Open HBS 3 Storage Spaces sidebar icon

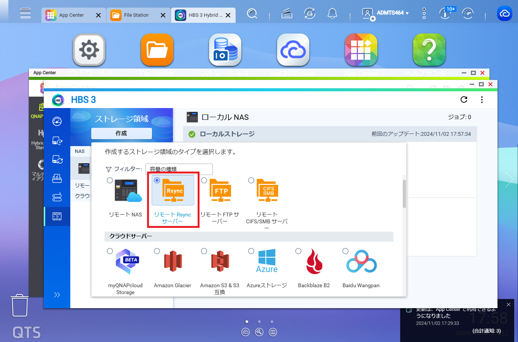57,216
